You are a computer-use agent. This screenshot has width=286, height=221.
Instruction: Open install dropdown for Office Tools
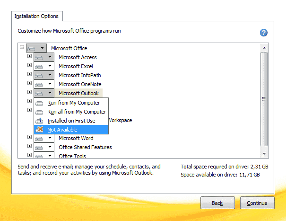pyautogui.click(x=44, y=155)
